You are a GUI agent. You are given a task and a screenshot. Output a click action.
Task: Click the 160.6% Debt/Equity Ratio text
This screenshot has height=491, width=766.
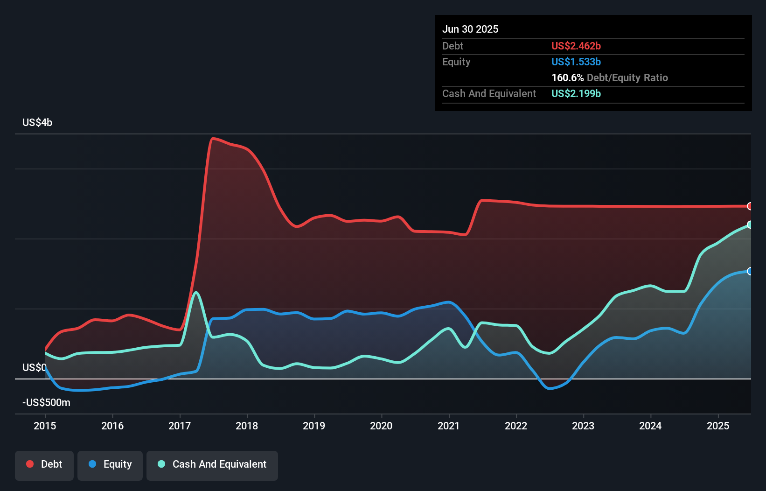(610, 78)
